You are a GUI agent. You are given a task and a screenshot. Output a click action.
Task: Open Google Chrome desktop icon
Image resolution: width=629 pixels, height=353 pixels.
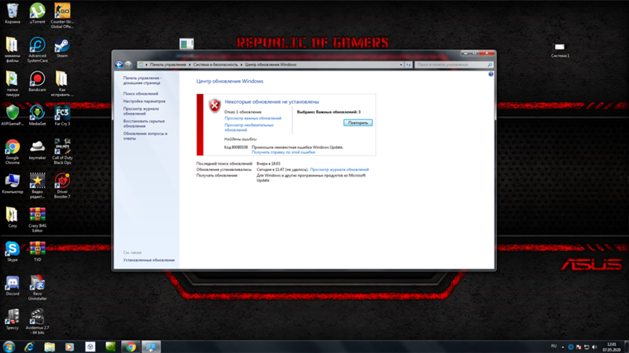tap(13, 151)
